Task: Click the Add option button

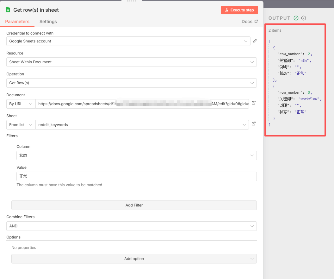Action: coord(134,259)
